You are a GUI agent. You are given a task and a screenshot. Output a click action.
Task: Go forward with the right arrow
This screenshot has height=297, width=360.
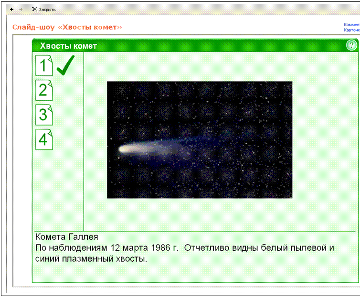[x=21, y=10]
